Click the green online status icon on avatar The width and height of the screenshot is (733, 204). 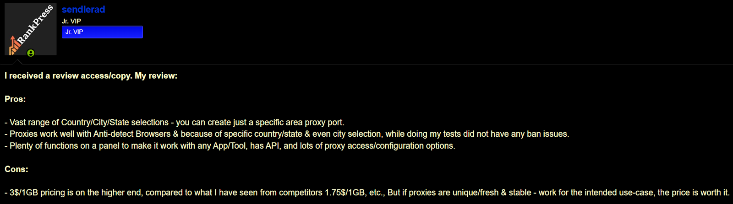click(31, 53)
